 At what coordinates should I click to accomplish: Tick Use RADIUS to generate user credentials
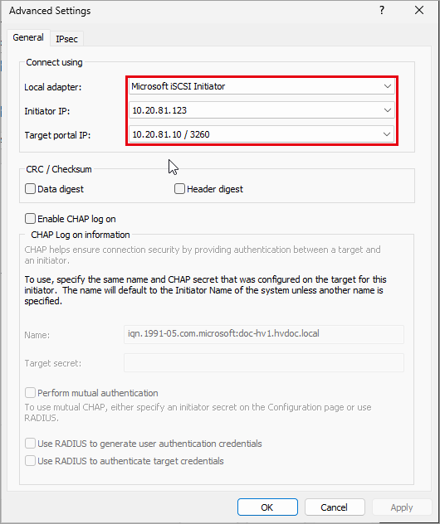30,444
